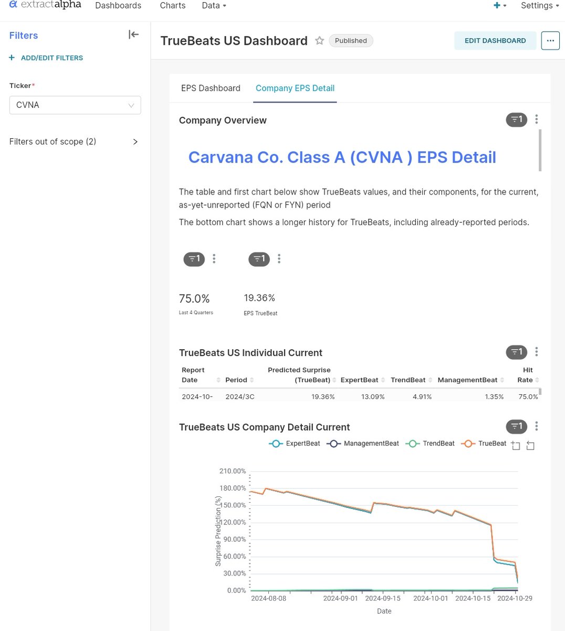Toggle ManagementBeat series in chart legend

[363, 444]
